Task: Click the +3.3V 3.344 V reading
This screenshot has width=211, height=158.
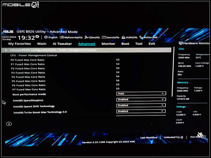Action: [x=180, y=123]
